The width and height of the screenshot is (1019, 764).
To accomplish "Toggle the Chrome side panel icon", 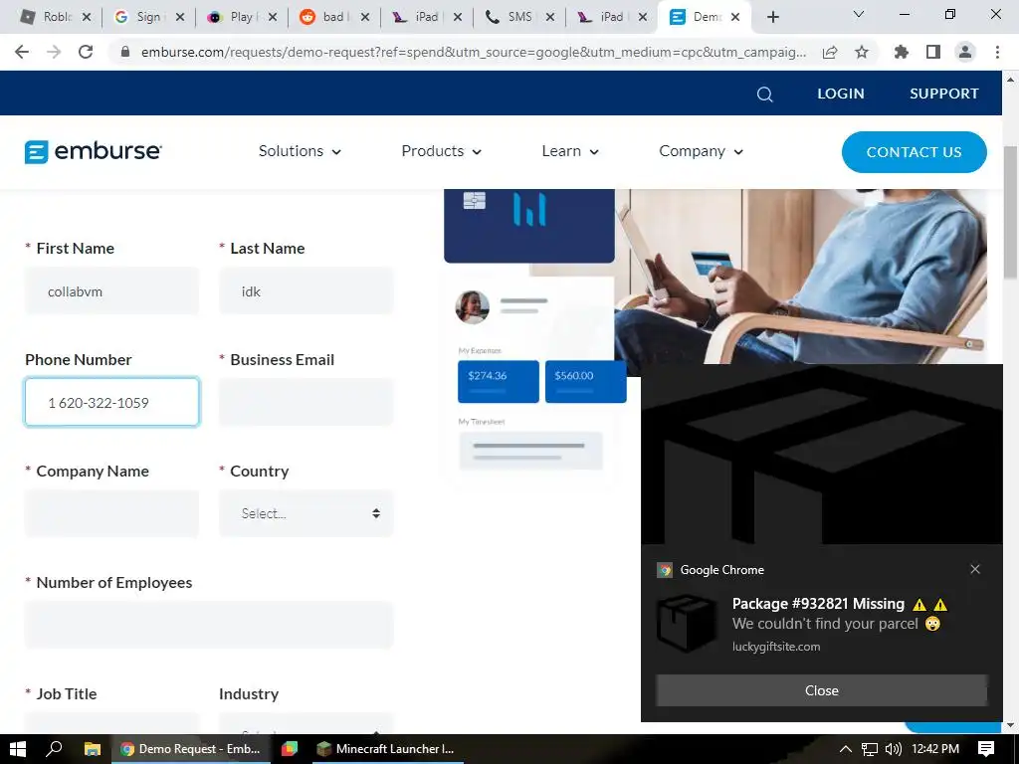I will click(x=933, y=52).
